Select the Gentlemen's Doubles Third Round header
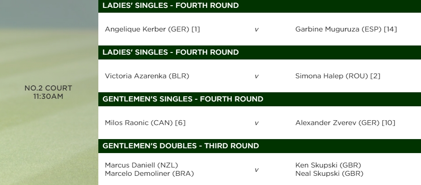The width and height of the screenshot is (421, 185). [x=180, y=146]
